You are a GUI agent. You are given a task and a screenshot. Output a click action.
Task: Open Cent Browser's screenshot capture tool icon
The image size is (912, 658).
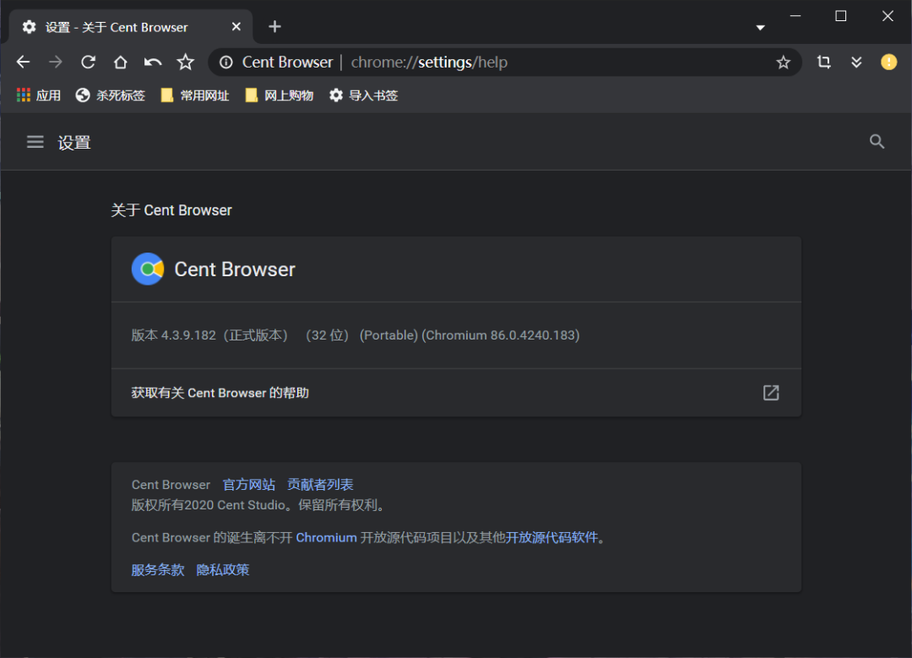823,62
